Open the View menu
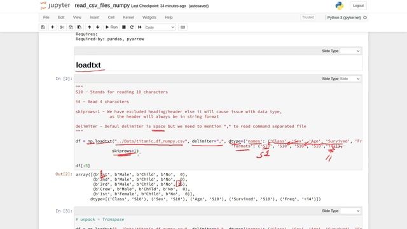 [x=77, y=17]
